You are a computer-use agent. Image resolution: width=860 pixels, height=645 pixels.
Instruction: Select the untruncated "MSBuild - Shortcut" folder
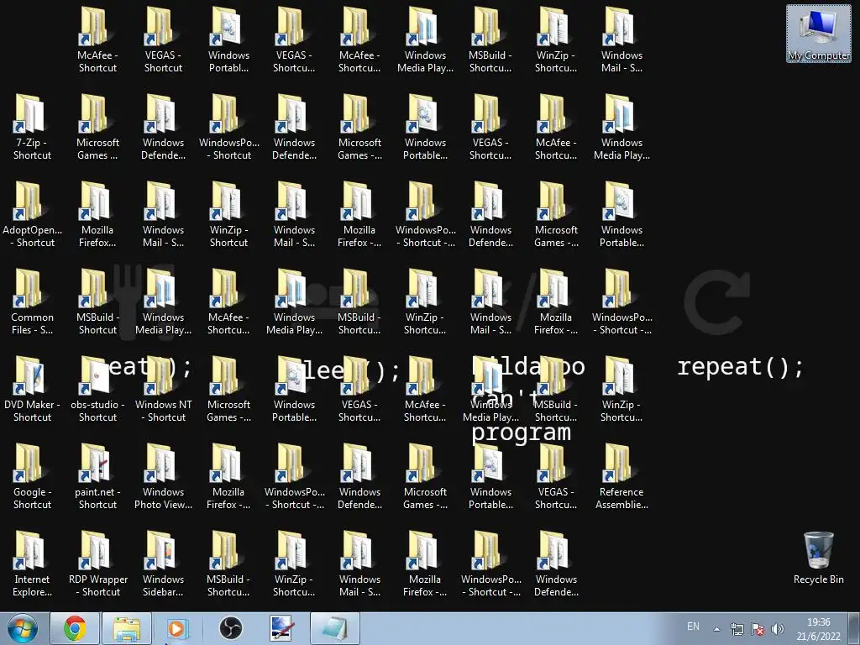tap(97, 302)
